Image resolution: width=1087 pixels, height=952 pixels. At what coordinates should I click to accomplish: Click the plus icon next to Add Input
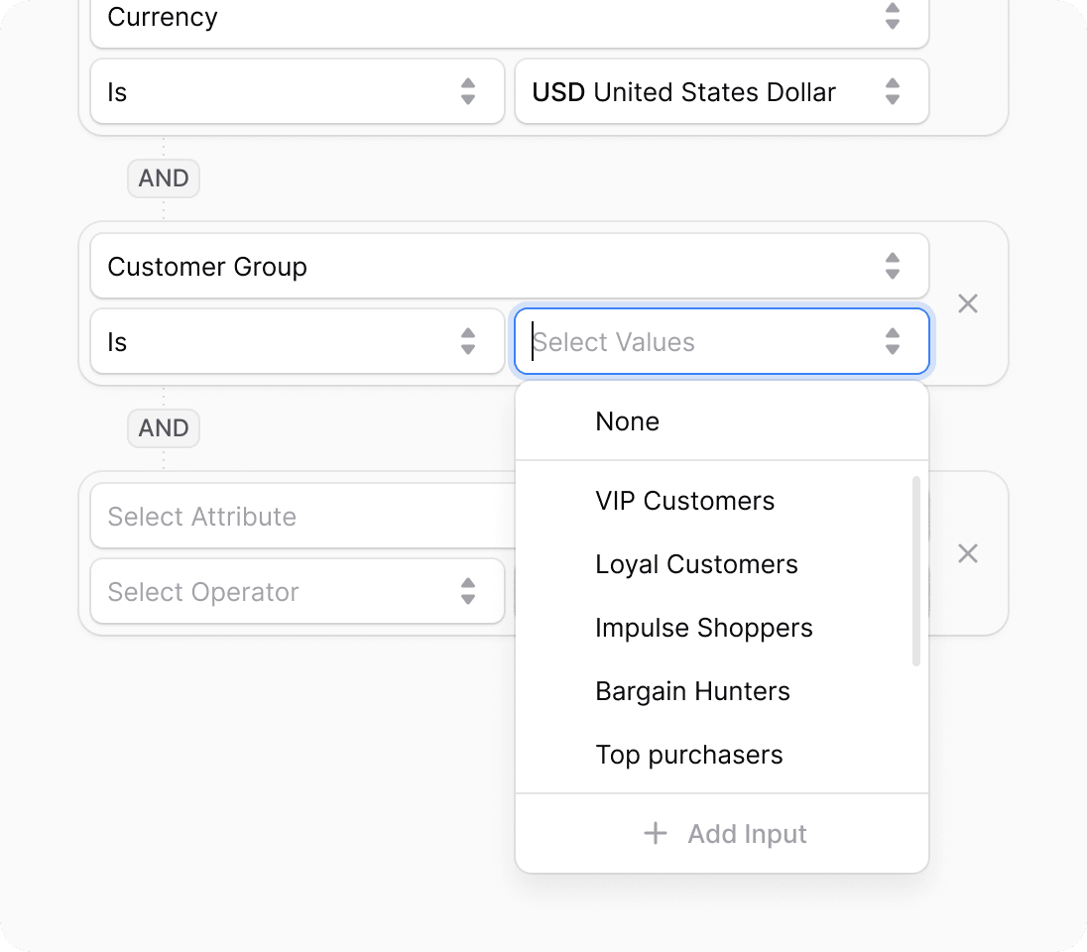(x=656, y=834)
